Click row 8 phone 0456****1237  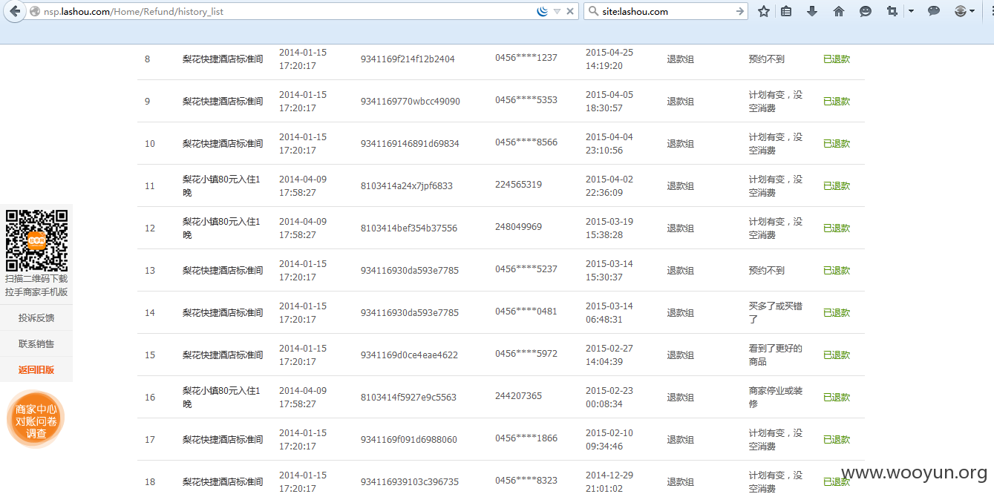coord(526,57)
